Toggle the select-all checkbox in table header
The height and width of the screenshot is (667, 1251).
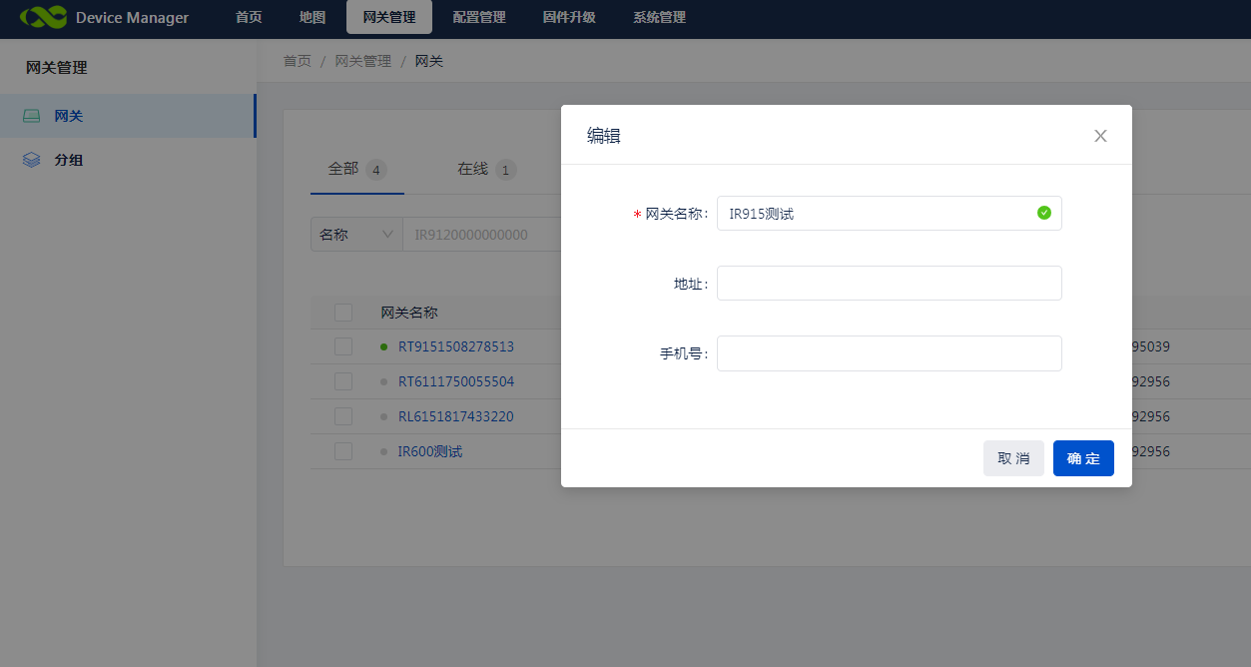point(342,312)
